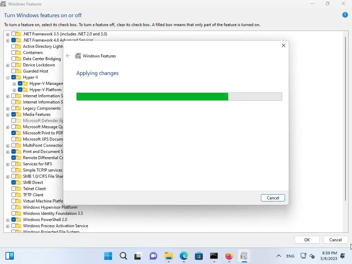Launch Microsoft Edge from the taskbar
This screenshot has height=264, width=352.
(184, 256)
